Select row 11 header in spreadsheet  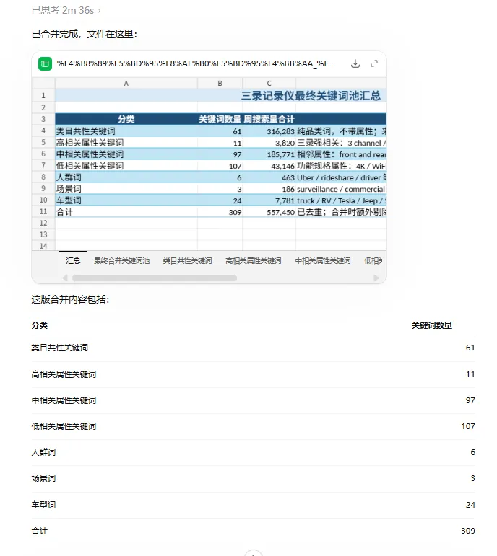(43, 212)
